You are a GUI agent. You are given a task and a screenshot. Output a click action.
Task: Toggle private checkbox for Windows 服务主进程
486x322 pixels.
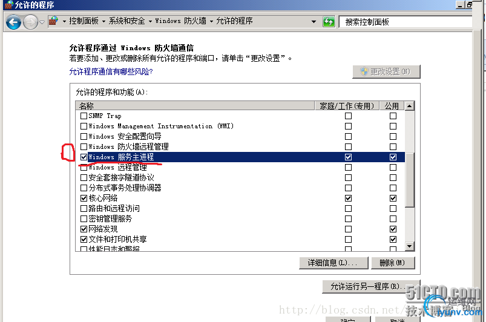click(x=349, y=157)
